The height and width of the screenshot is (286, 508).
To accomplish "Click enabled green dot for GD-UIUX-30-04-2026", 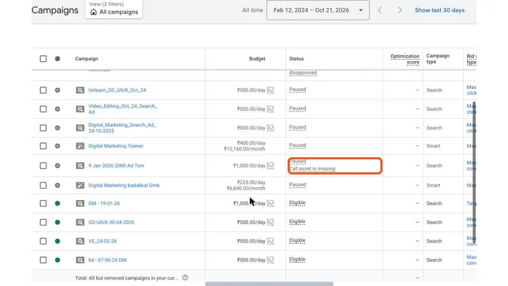I will [57, 222].
